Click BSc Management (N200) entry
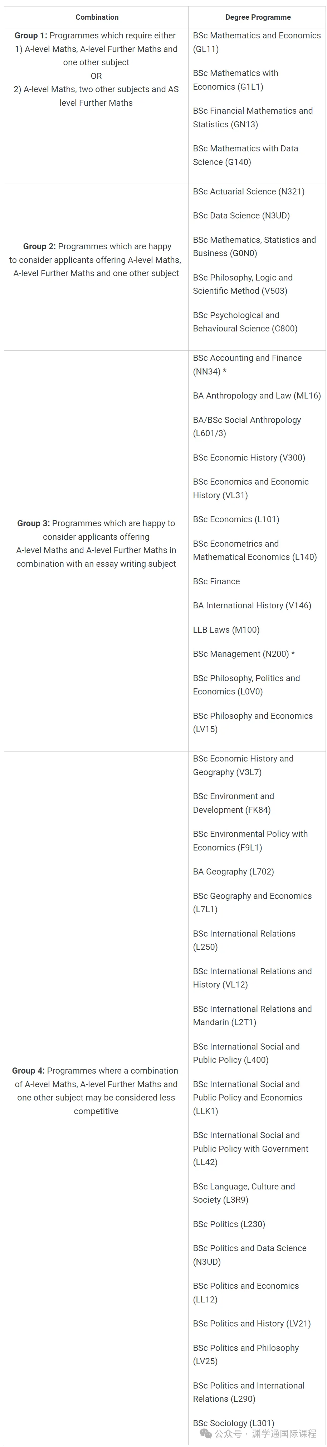Image resolution: width=327 pixels, height=1447 pixels. coord(244,654)
